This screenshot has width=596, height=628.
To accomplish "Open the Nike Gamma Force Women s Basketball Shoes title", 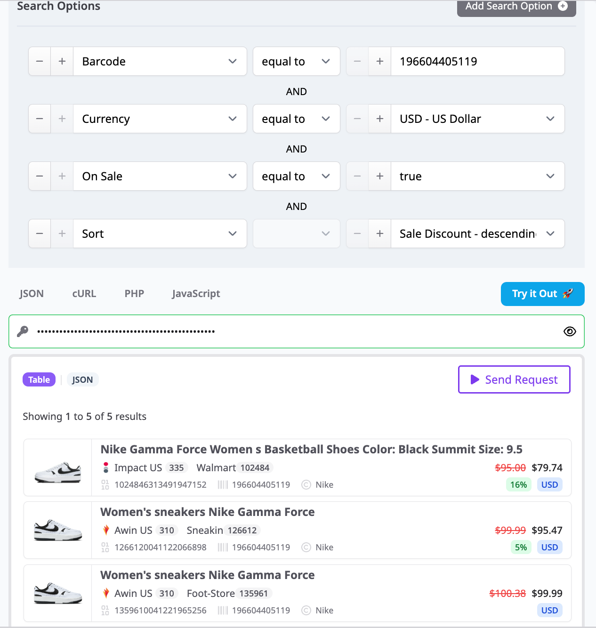I will click(311, 449).
